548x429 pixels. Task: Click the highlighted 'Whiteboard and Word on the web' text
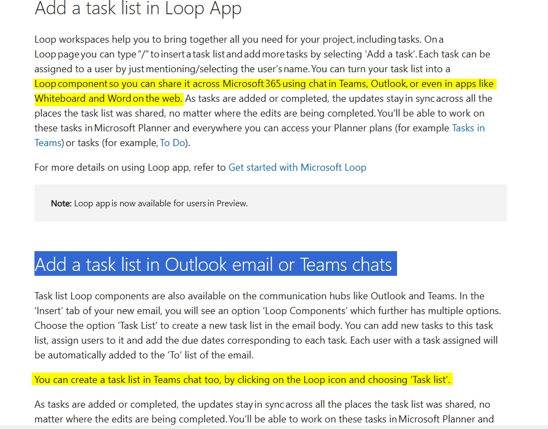(x=109, y=98)
